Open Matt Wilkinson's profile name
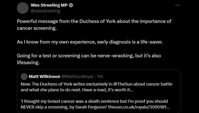This screenshot has height=113, width=199. click(x=44, y=77)
